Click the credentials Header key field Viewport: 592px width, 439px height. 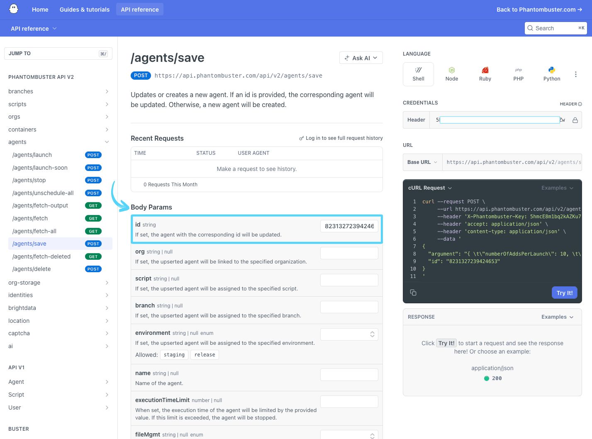tap(500, 120)
